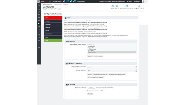
Task: Click the Eliminar imagenes button
Action: click(x=98, y=56)
